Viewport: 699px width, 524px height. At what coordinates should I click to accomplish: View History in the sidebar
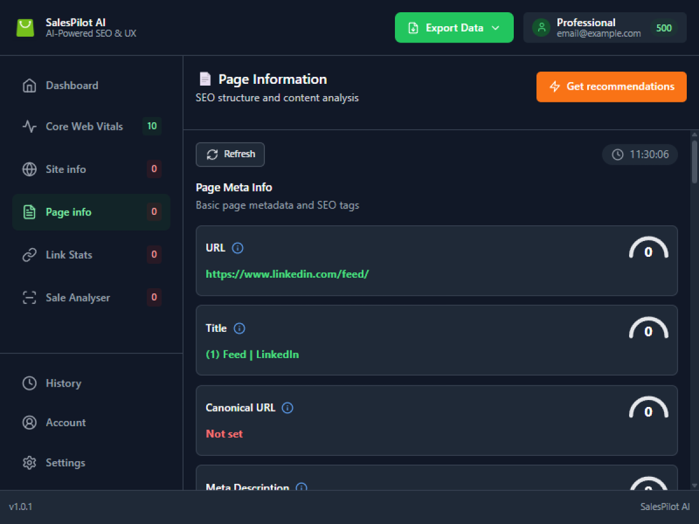[x=63, y=383]
